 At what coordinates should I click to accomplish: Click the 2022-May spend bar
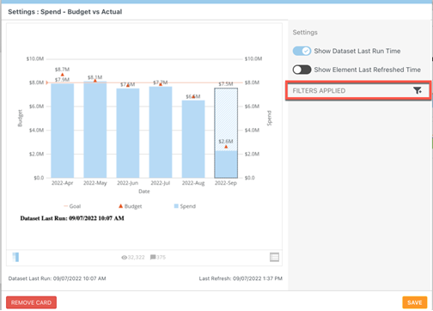(x=95, y=130)
